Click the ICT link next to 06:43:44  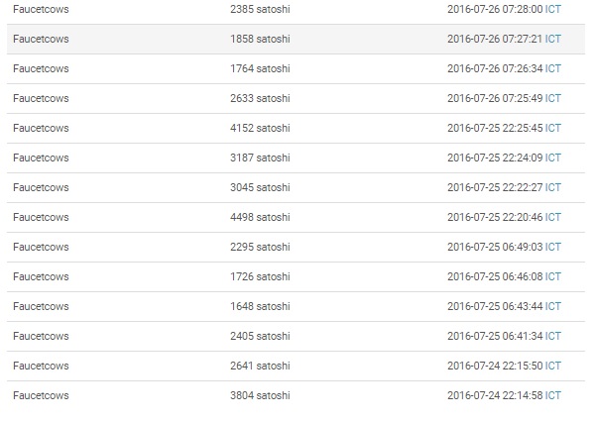553,306
